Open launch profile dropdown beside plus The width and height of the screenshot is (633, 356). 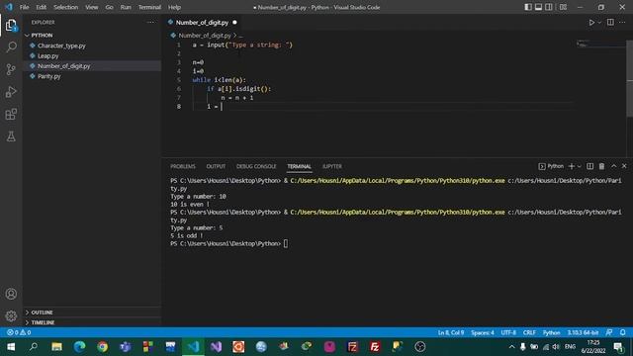[x=580, y=166]
